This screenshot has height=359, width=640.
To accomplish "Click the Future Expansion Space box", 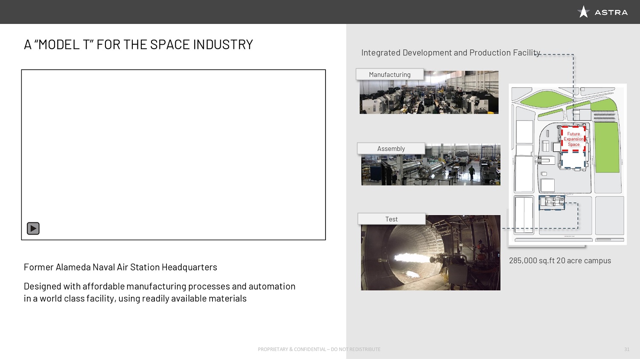I will pos(573,139).
